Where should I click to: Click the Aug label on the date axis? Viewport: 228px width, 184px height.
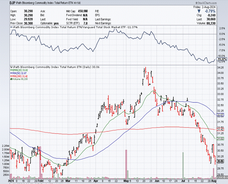click(214, 181)
